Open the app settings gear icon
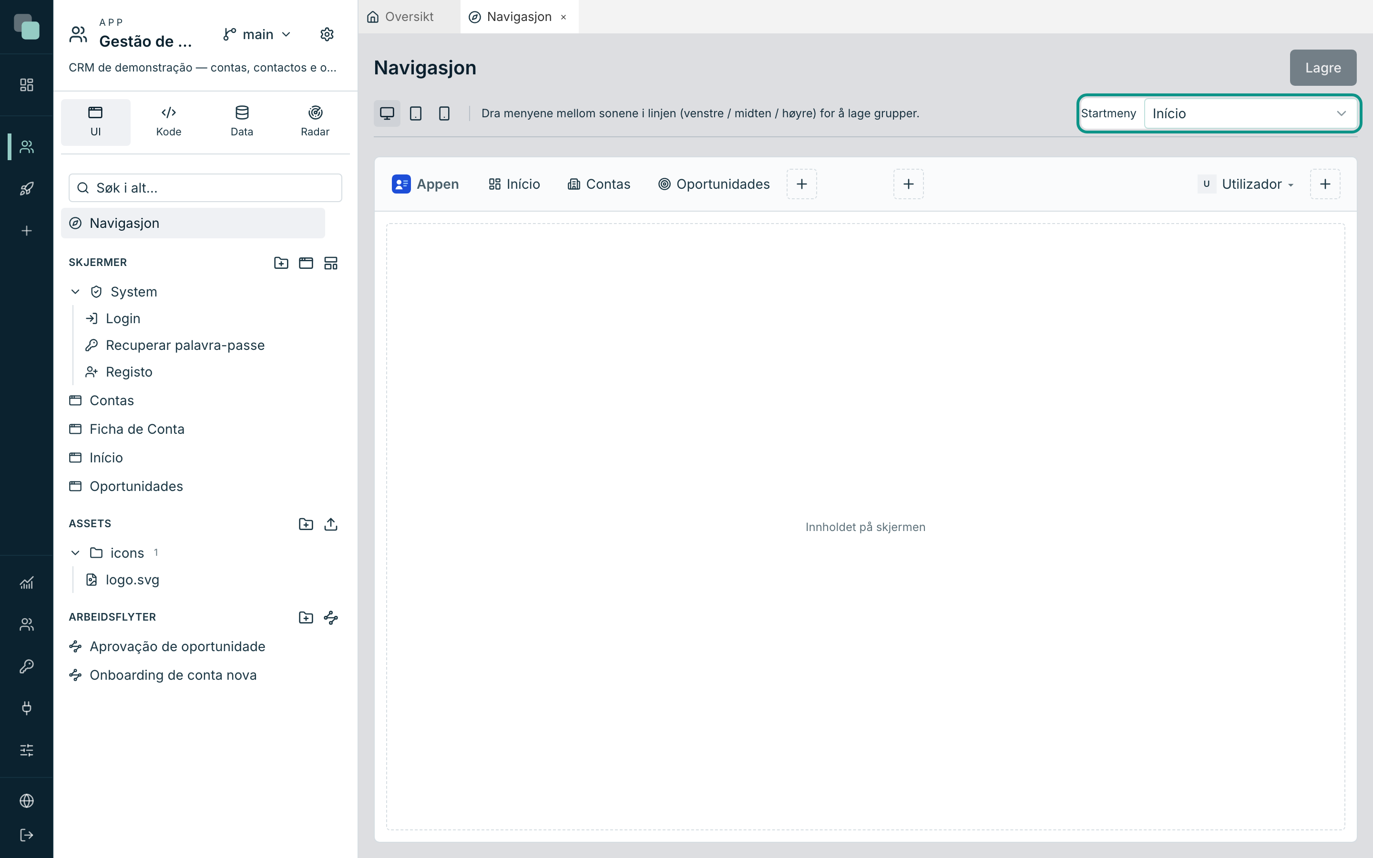The width and height of the screenshot is (1373, 858). (x=327, y=35)
